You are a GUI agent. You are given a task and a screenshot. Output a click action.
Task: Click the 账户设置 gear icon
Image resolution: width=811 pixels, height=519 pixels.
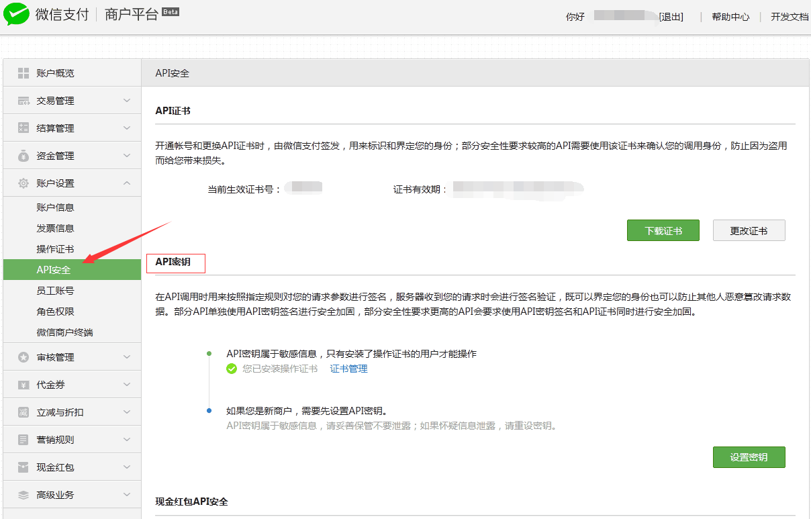pos(23,183)
